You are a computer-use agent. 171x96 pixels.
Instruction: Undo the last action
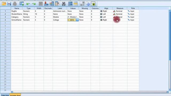click(x=28, y=4)
